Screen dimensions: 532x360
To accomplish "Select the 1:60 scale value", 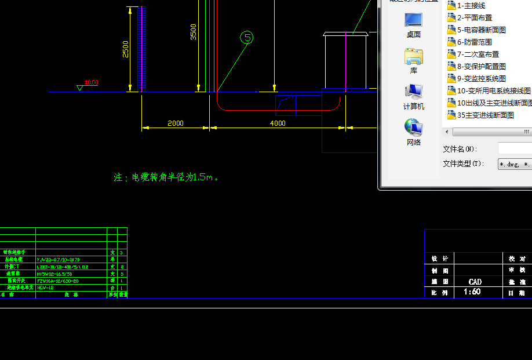I will (472, 292).
